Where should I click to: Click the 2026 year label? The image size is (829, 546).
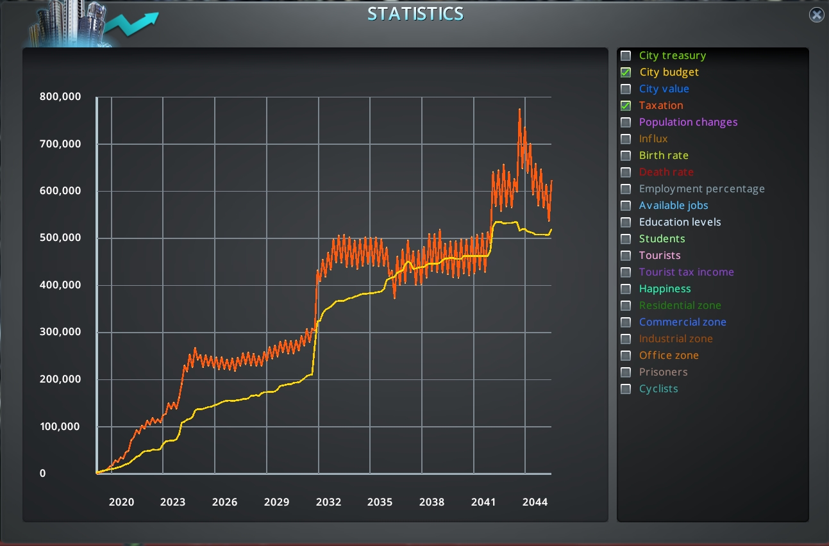click(225, 502)
